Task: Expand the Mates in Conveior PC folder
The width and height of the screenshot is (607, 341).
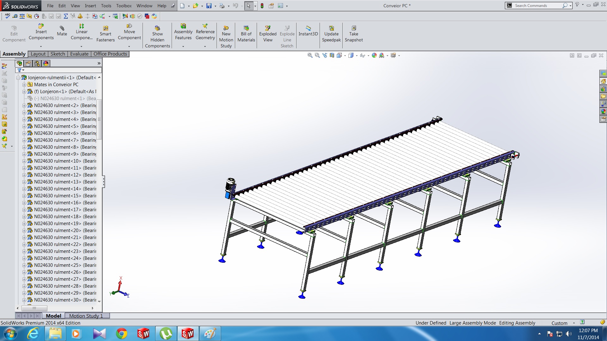Action: [x=24, y=85]
